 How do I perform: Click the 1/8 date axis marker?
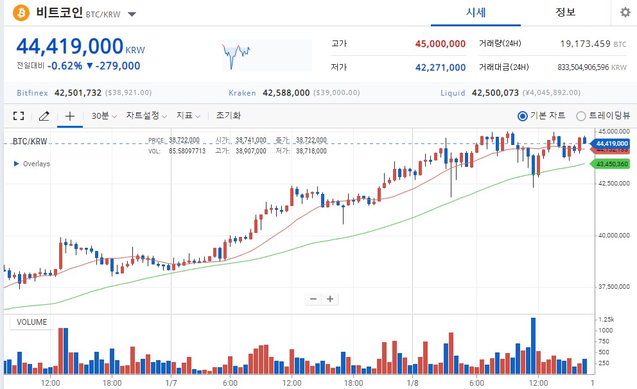[x=412, y=383]
